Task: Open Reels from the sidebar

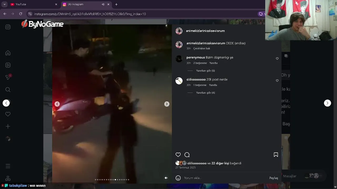Action: tap(8, 65)
